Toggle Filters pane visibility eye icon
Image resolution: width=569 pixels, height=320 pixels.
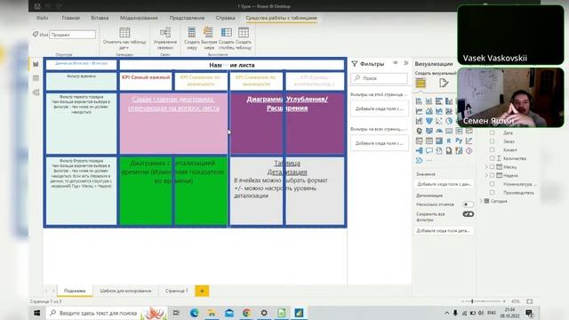tap(396, 63)
